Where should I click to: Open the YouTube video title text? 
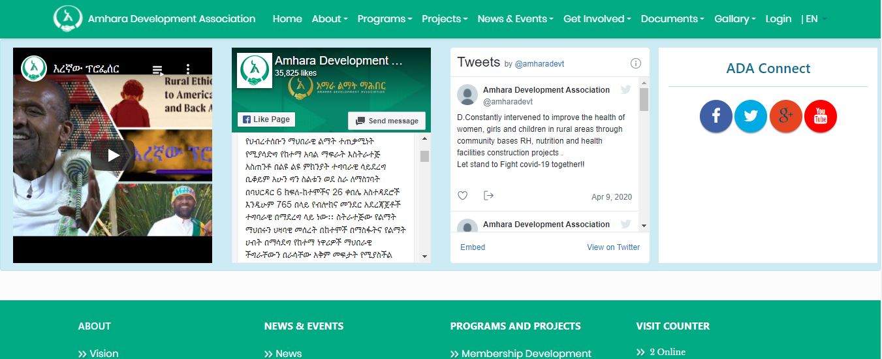86,69
